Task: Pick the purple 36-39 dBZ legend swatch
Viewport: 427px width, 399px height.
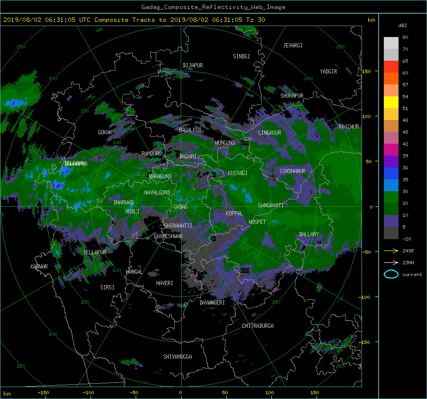Action: pos(391,161)
